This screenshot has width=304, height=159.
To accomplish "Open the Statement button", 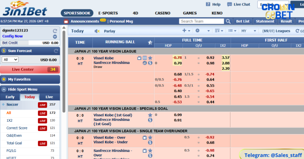I will [x=265, y=21].
